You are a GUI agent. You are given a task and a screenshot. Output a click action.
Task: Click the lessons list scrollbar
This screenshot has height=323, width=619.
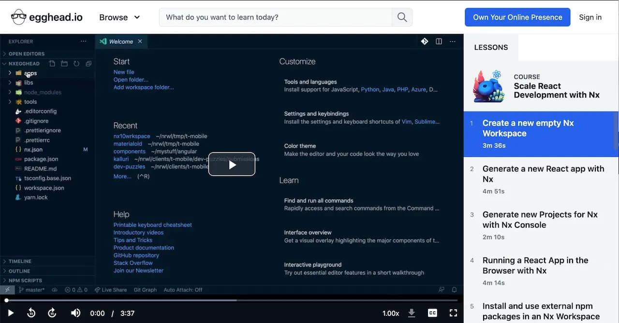tap(617, 130)
